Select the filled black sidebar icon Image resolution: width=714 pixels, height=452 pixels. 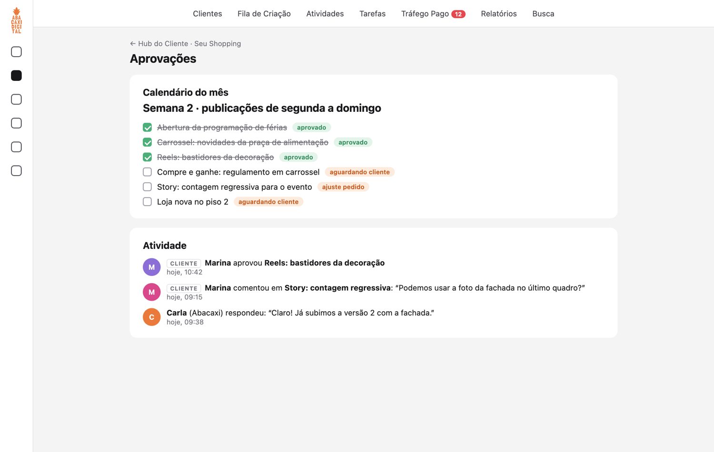click(16, 76)
